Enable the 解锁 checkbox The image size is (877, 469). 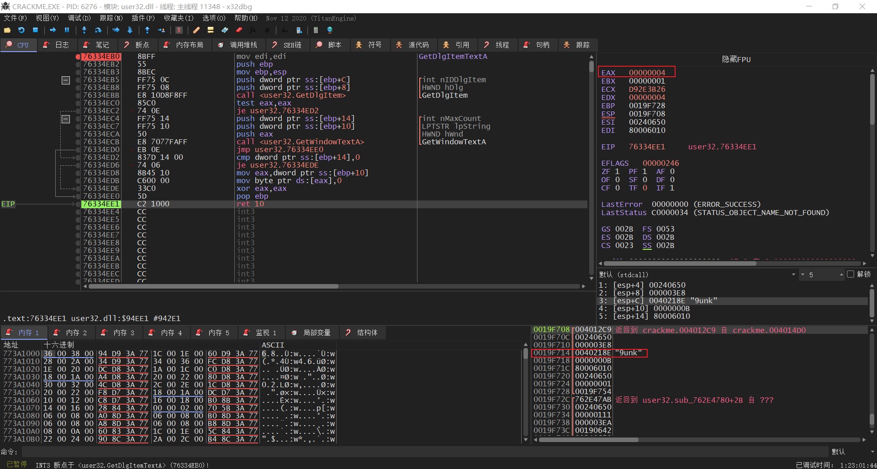click(850, 274)
